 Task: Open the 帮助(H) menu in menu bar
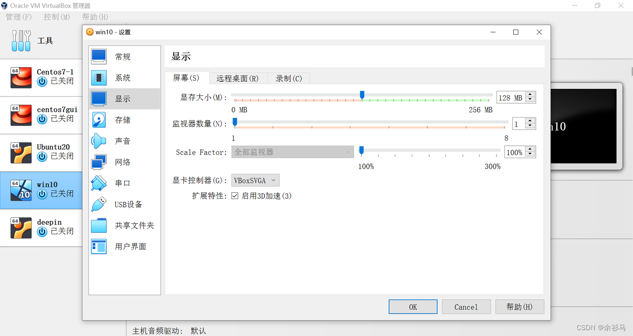[95, 17]
